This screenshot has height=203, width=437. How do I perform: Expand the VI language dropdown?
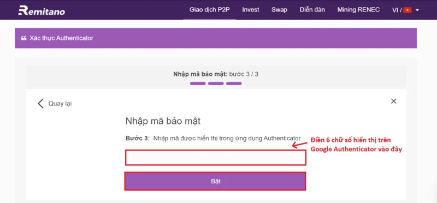tap(405, 10)
